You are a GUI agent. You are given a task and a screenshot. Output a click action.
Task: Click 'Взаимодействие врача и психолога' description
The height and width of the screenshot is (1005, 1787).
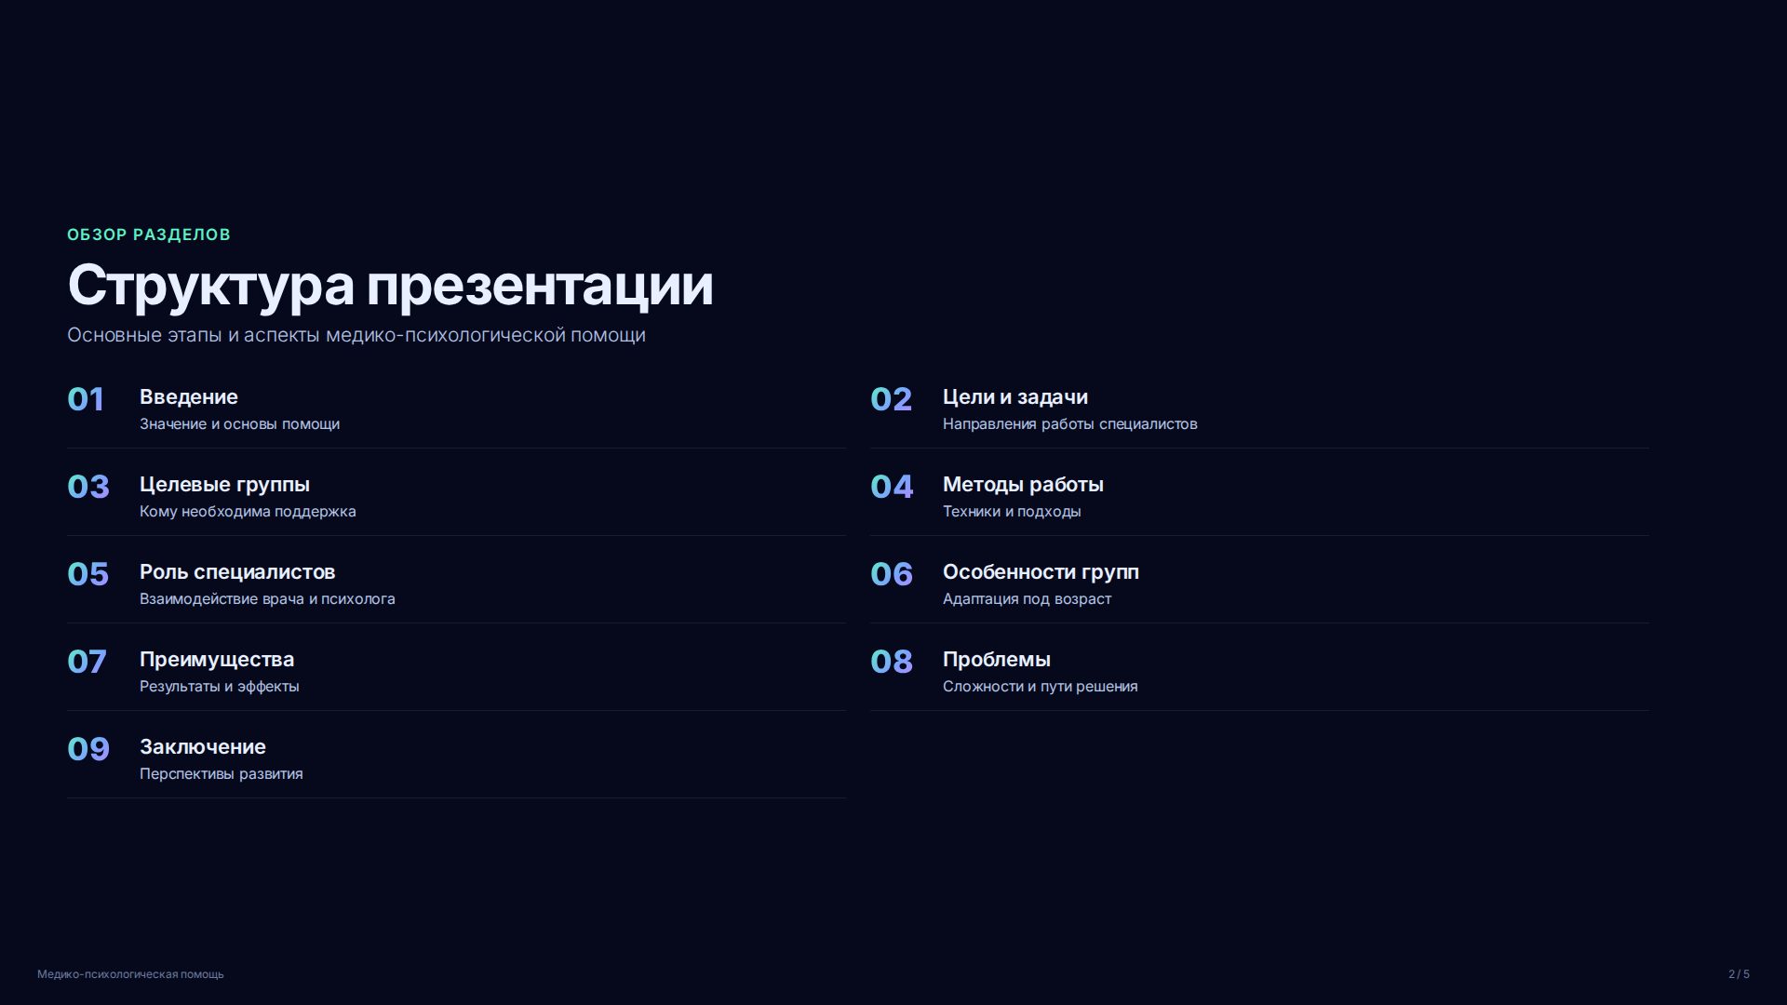pyautogui.click(x=267, y=599)
